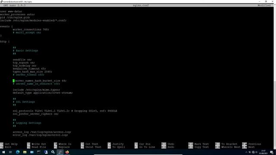Click the modules-enabled include line
276x155 pixels.
click(x=33, y=20)
